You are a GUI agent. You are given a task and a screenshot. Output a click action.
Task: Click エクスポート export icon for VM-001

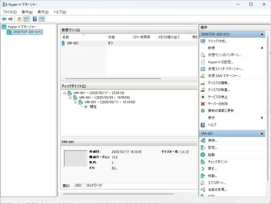(x=203, y=183)
